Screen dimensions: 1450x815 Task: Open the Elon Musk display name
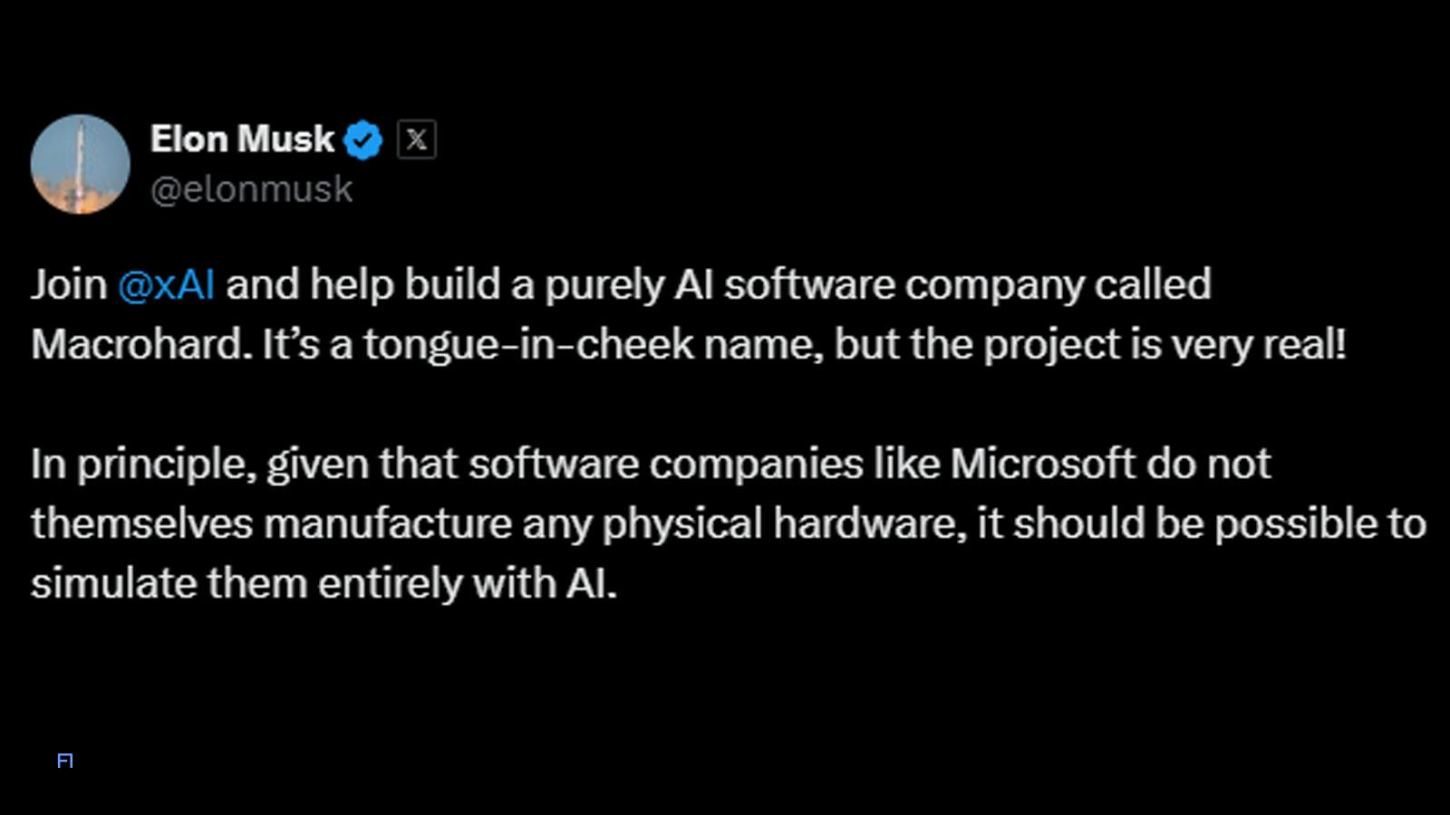point(242,139)
